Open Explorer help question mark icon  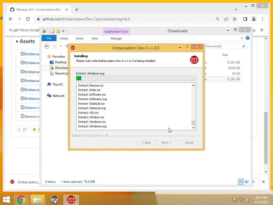(x=248, y=38)
